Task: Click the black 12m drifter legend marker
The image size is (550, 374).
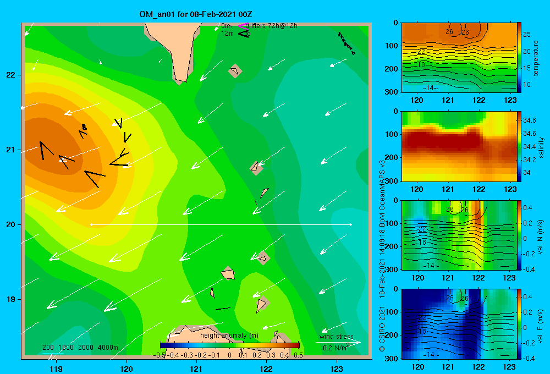Action: [244, 34]
